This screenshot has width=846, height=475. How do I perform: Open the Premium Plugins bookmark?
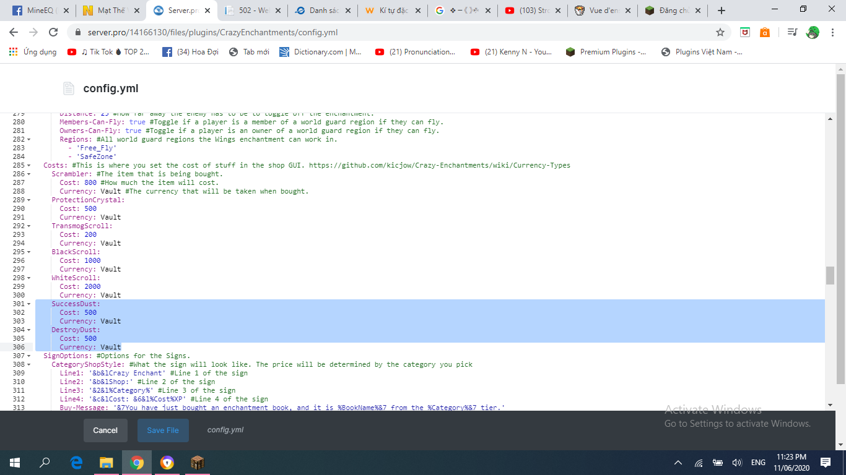[x=606, y=52]
